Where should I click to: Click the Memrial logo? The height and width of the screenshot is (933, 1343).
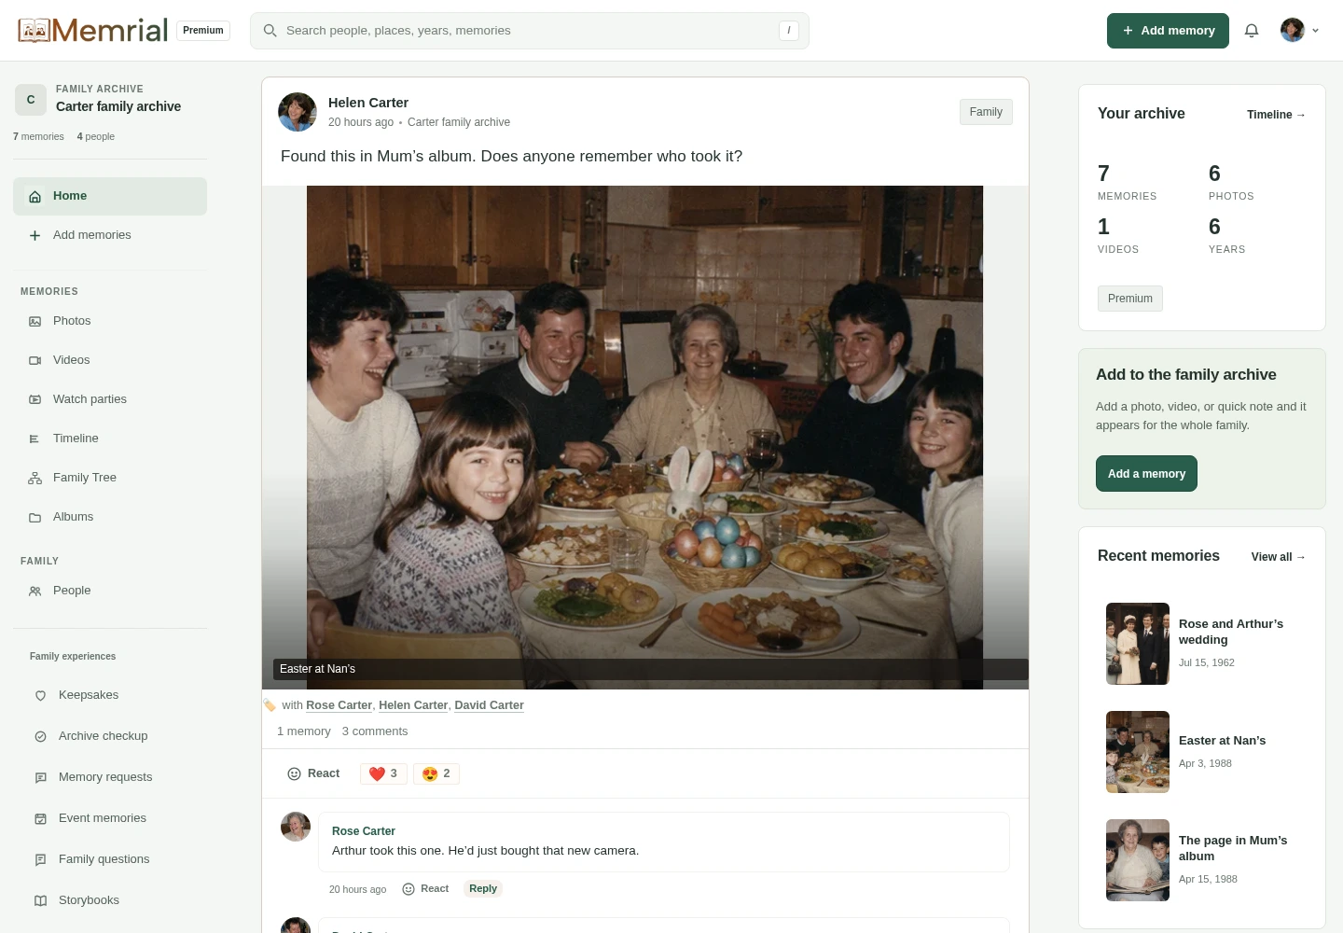pyautogui.click(x=92, y=30)
